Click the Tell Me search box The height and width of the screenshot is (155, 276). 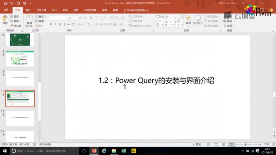pos(136,10)
